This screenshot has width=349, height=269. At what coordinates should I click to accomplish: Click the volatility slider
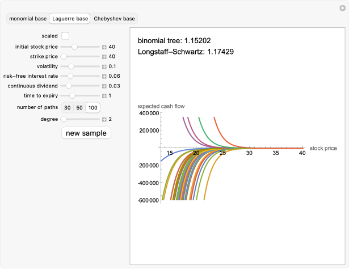[80, 66]
